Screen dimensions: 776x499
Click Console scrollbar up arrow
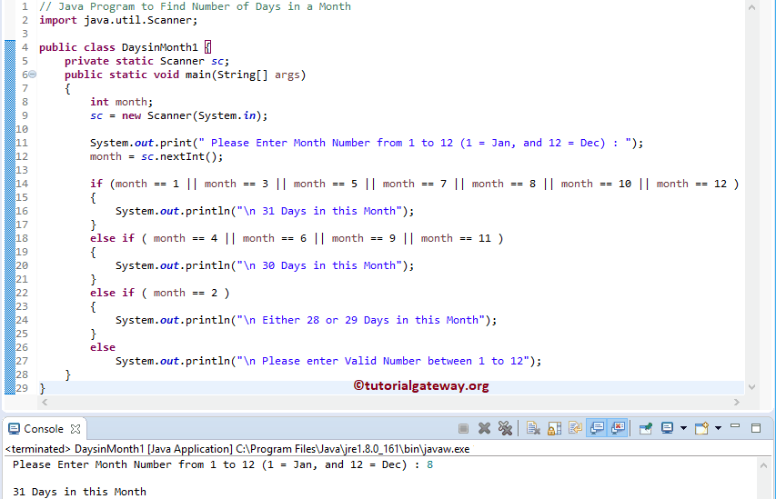coord(763,465)
